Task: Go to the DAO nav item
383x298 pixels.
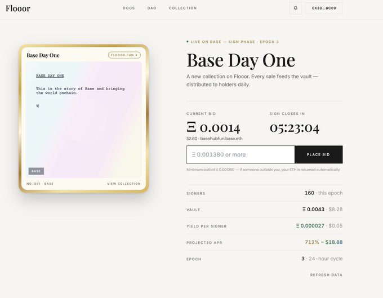Action: 152,8
